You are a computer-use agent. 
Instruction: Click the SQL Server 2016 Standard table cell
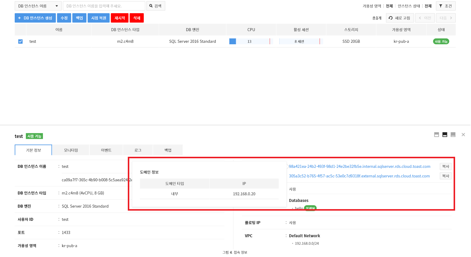point(193,41)
